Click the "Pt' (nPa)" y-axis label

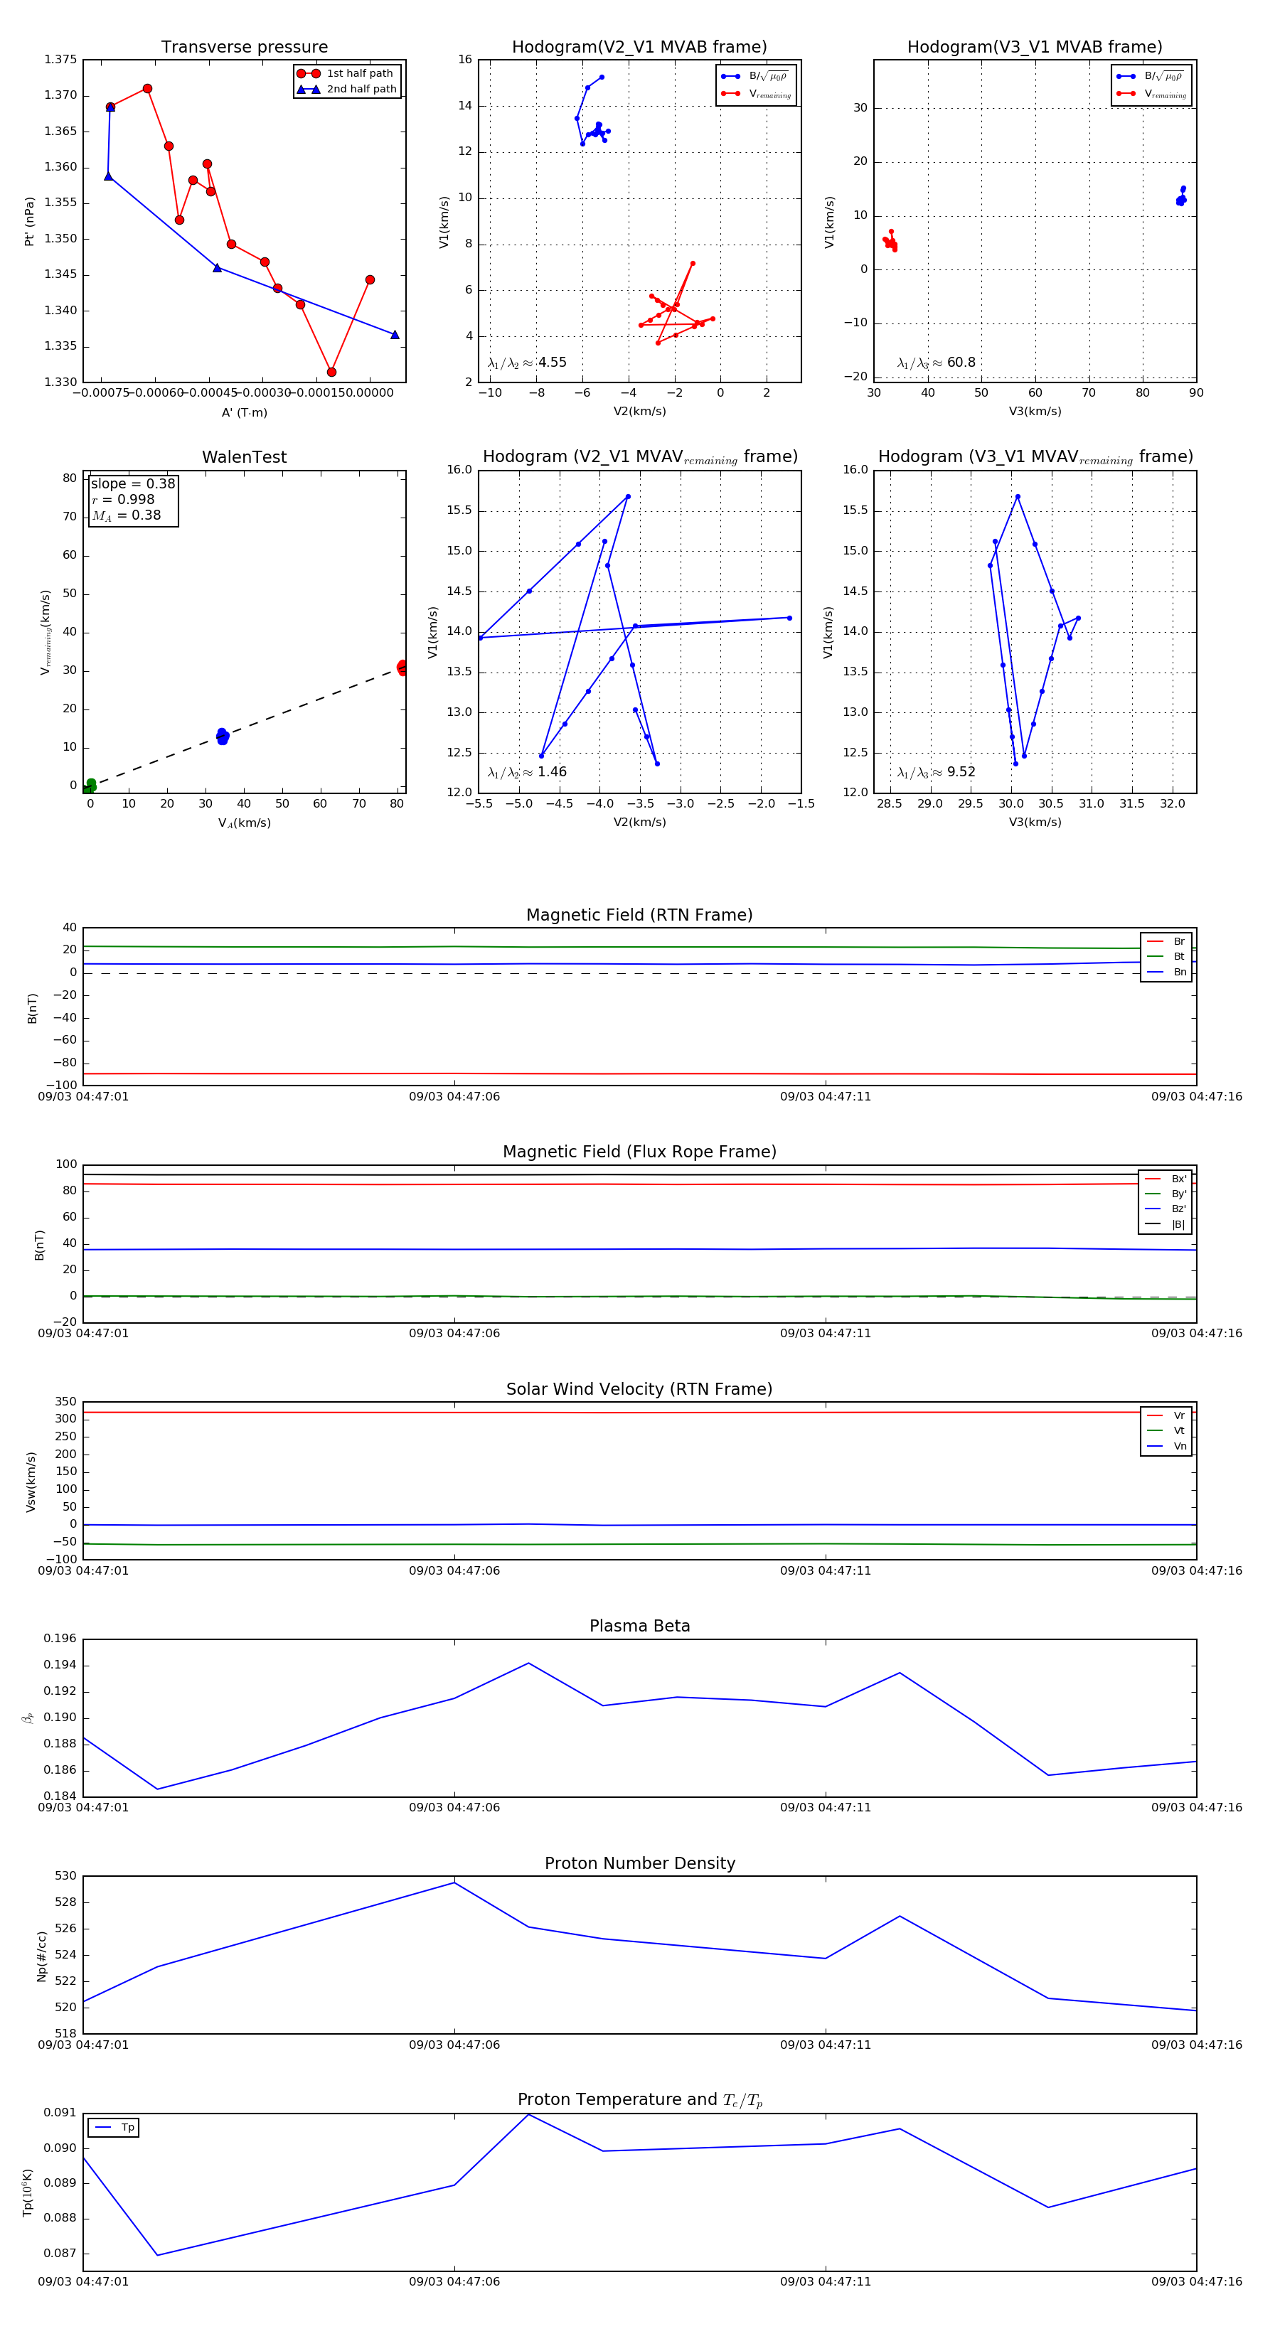coord(29,221)
